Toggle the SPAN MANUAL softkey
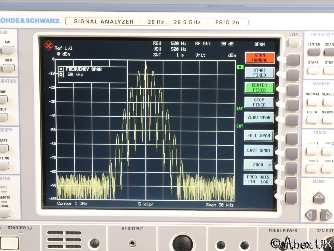The image size is (334, 251). tap(260, 58)
